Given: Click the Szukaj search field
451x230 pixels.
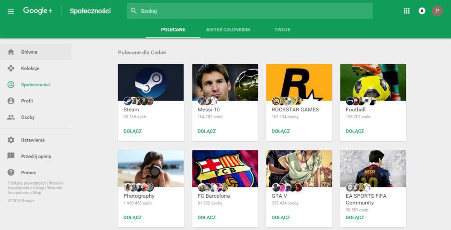Looking at the screenshot, I should click(x=250, y=11).
